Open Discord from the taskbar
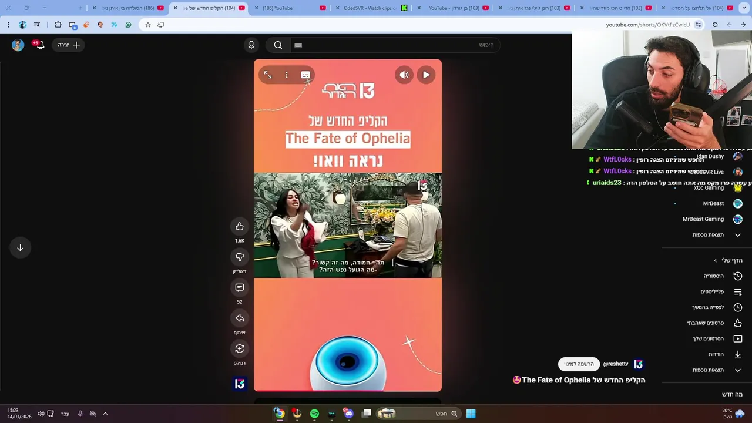Screen dimensions: 752x423 coord(349,414)
